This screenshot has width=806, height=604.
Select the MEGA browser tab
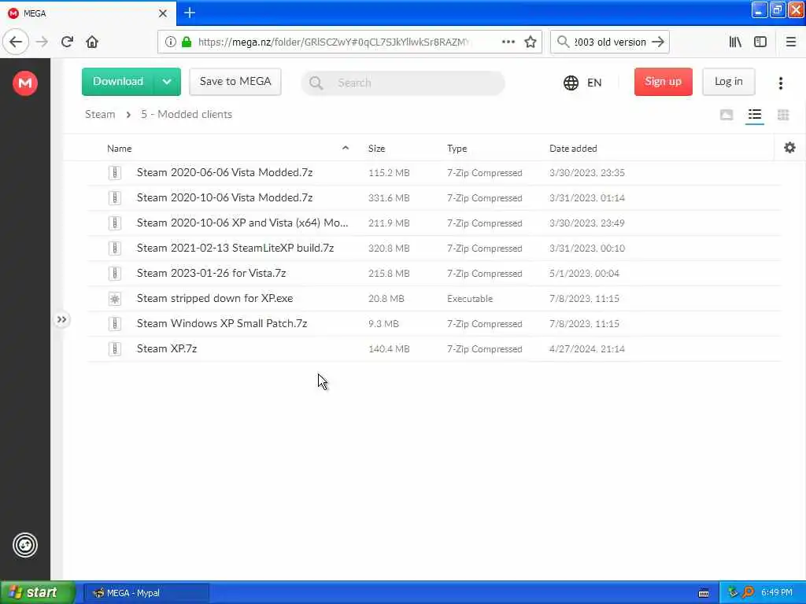[87, 13]
